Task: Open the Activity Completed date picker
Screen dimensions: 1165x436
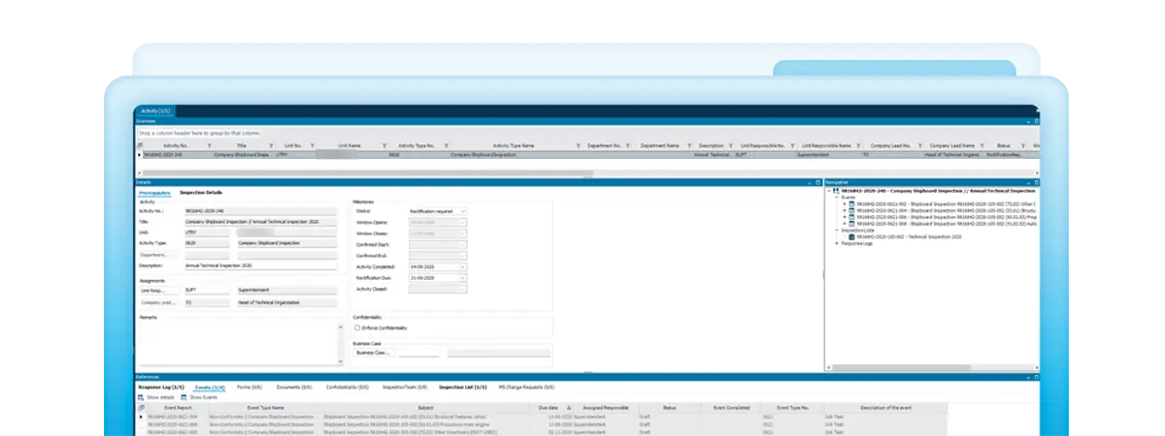Action: tap(462, 266)
